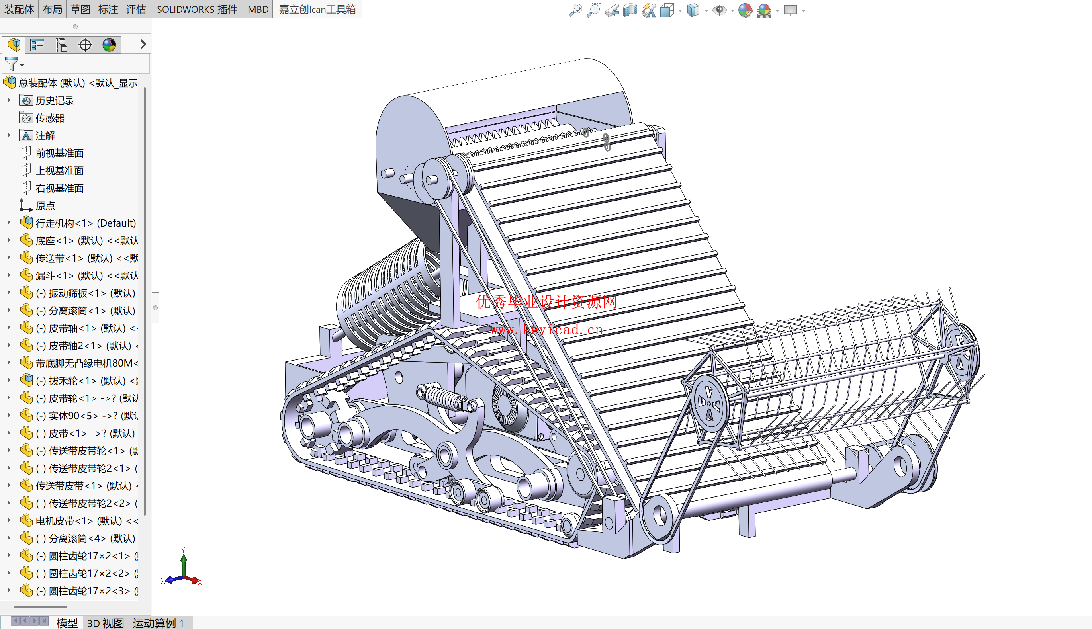1092x629 pixels.
Task: Open the View Settings dropdown arrow
Action: (x=803, y=10)
